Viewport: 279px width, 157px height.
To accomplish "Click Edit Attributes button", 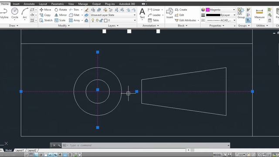I will coord(186,20).
